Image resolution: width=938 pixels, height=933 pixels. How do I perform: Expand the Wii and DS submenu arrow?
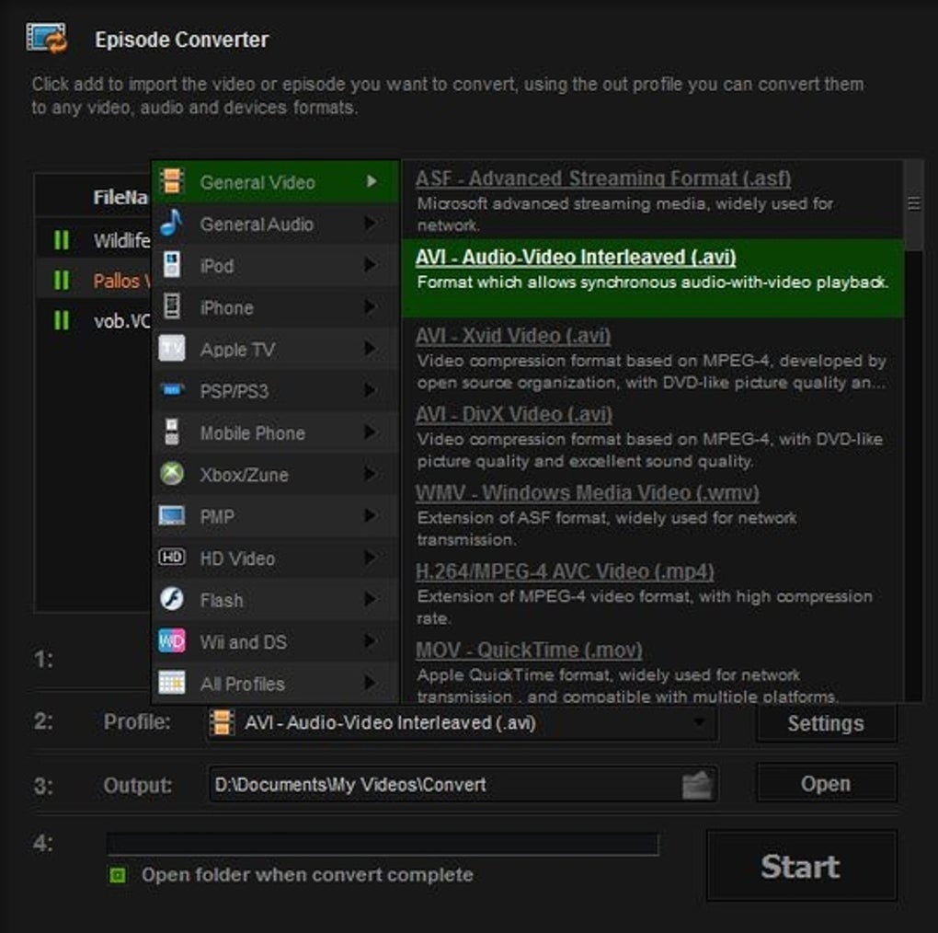(x=371, y=641)
